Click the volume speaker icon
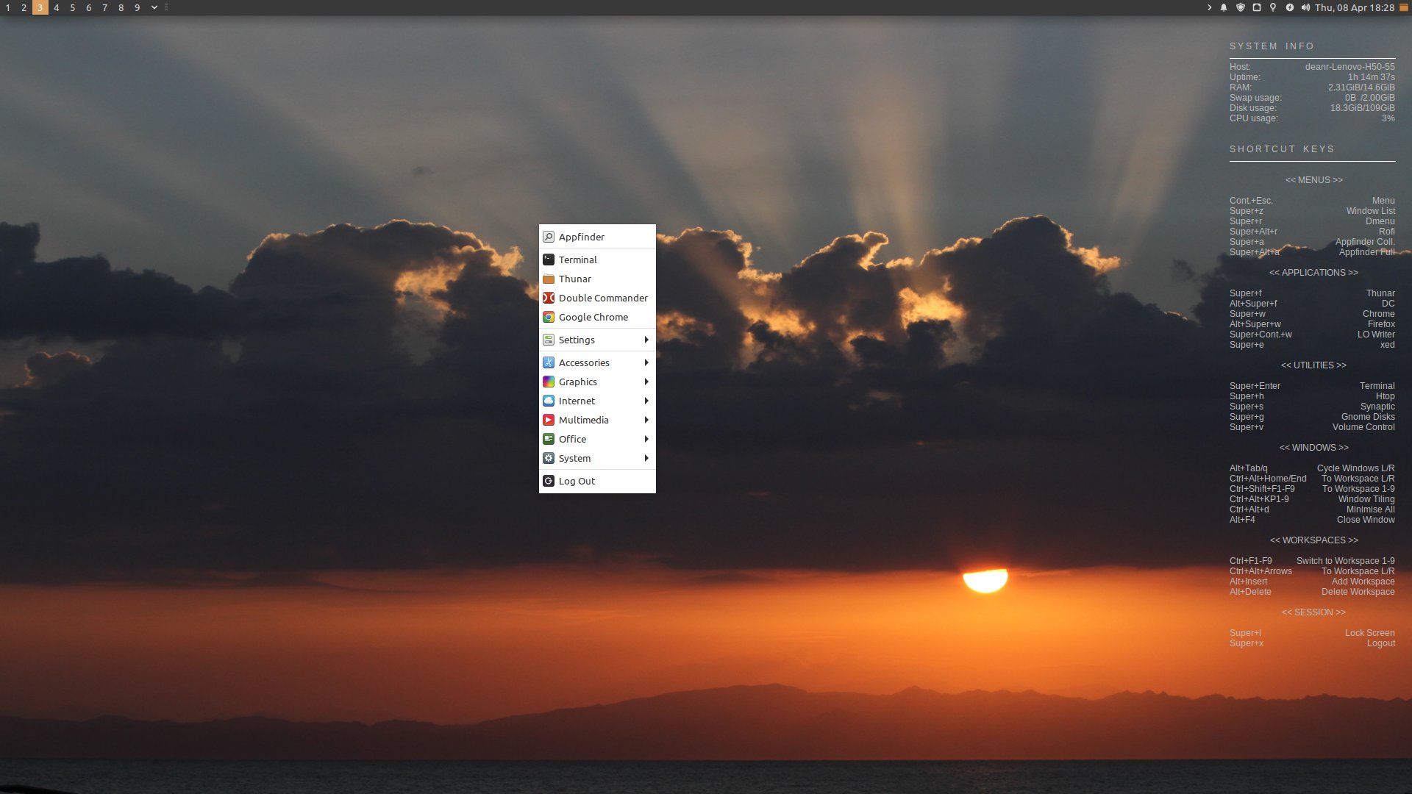Viewport: 1412px width, 794px height. [x=1305, y=7]
